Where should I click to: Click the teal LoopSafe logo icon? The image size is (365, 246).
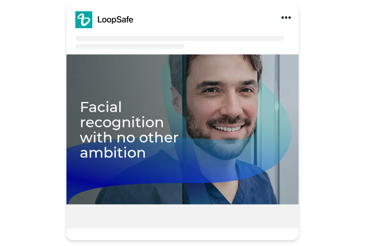(84, 19)
